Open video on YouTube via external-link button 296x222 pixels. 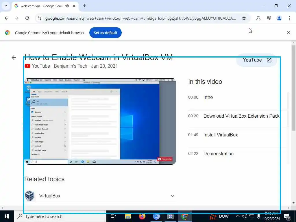pyautogui.click(x=257, y=60)
